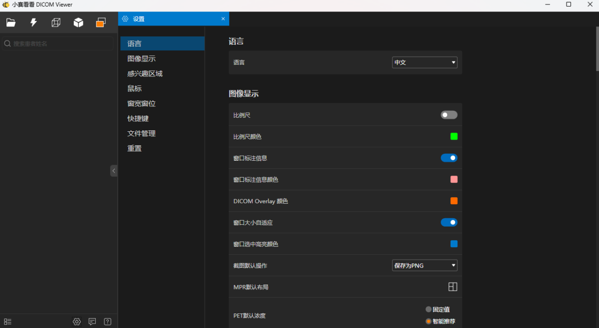Turn off the 窗口标注信息 toggle
Screen dimensions: 599x328
(449, 158)
